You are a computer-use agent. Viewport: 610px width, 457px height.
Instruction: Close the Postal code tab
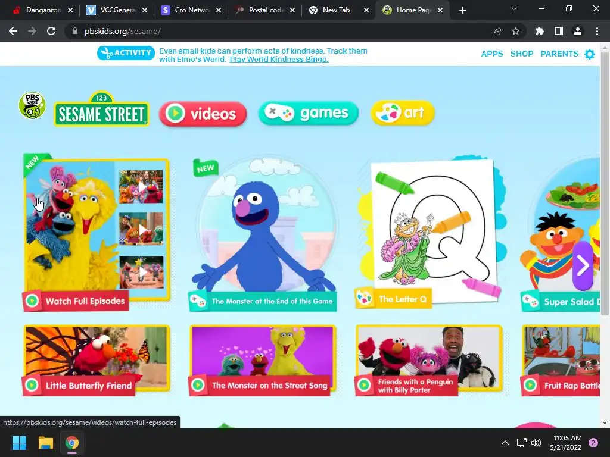pos(292,10)
